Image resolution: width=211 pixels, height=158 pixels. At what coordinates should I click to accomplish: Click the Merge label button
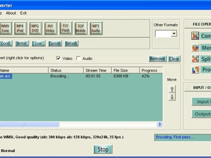click(206, 48)
